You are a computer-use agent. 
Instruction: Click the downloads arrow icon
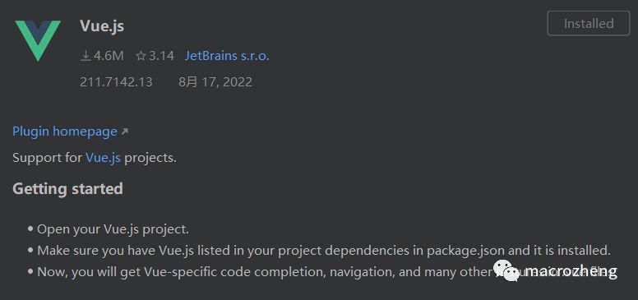tap(86, 56)
